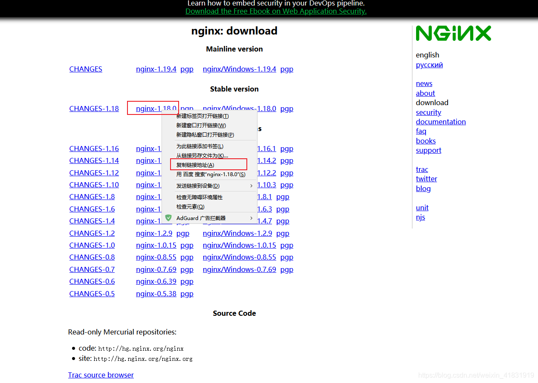This screenshot has width=538, height=383.
Task: Open the njs sidebar link
Action: [x=420, y=217]
